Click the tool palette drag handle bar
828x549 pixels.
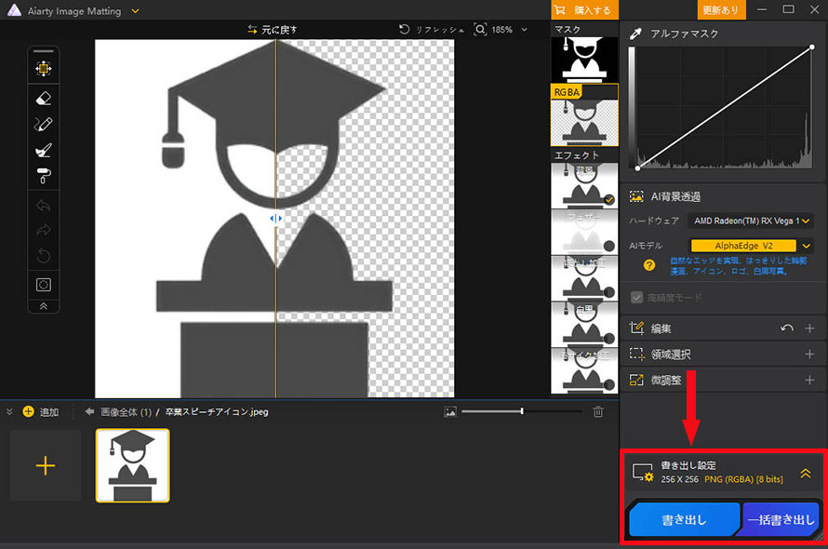[44, 51]
